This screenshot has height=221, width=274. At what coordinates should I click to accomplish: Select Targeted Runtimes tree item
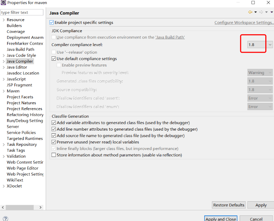pyautogui.click(x=25, y=139)
